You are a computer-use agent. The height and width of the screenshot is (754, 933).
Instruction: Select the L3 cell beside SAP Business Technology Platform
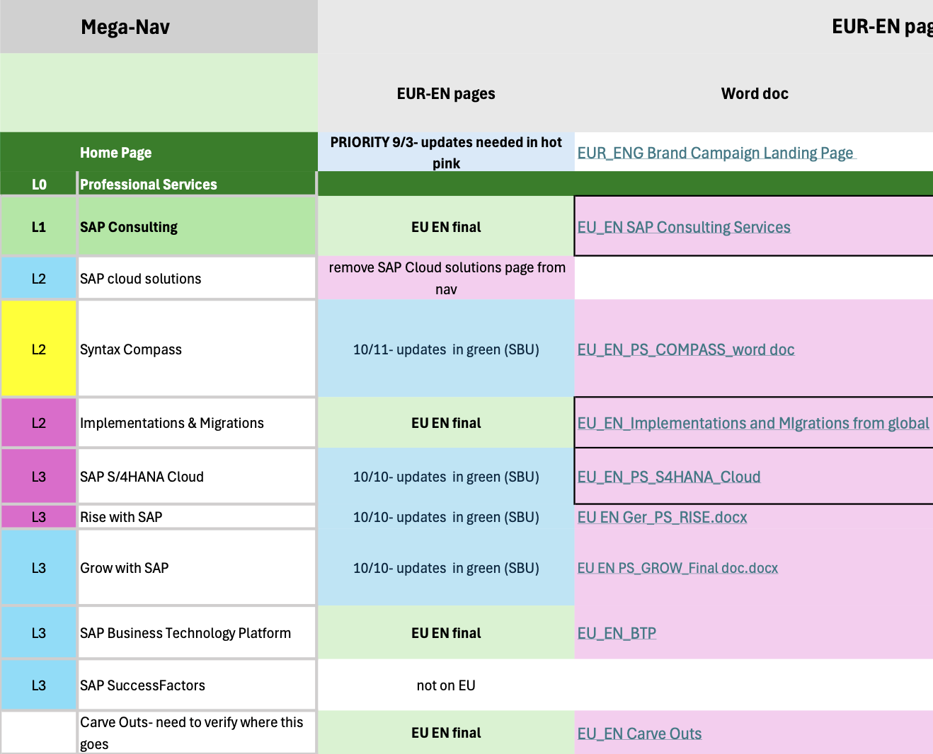pos(39,633)
